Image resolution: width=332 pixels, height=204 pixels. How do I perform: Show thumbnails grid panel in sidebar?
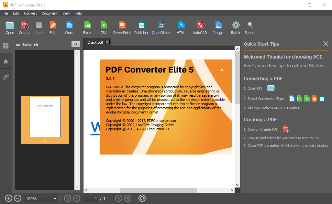tap(6, 46)
